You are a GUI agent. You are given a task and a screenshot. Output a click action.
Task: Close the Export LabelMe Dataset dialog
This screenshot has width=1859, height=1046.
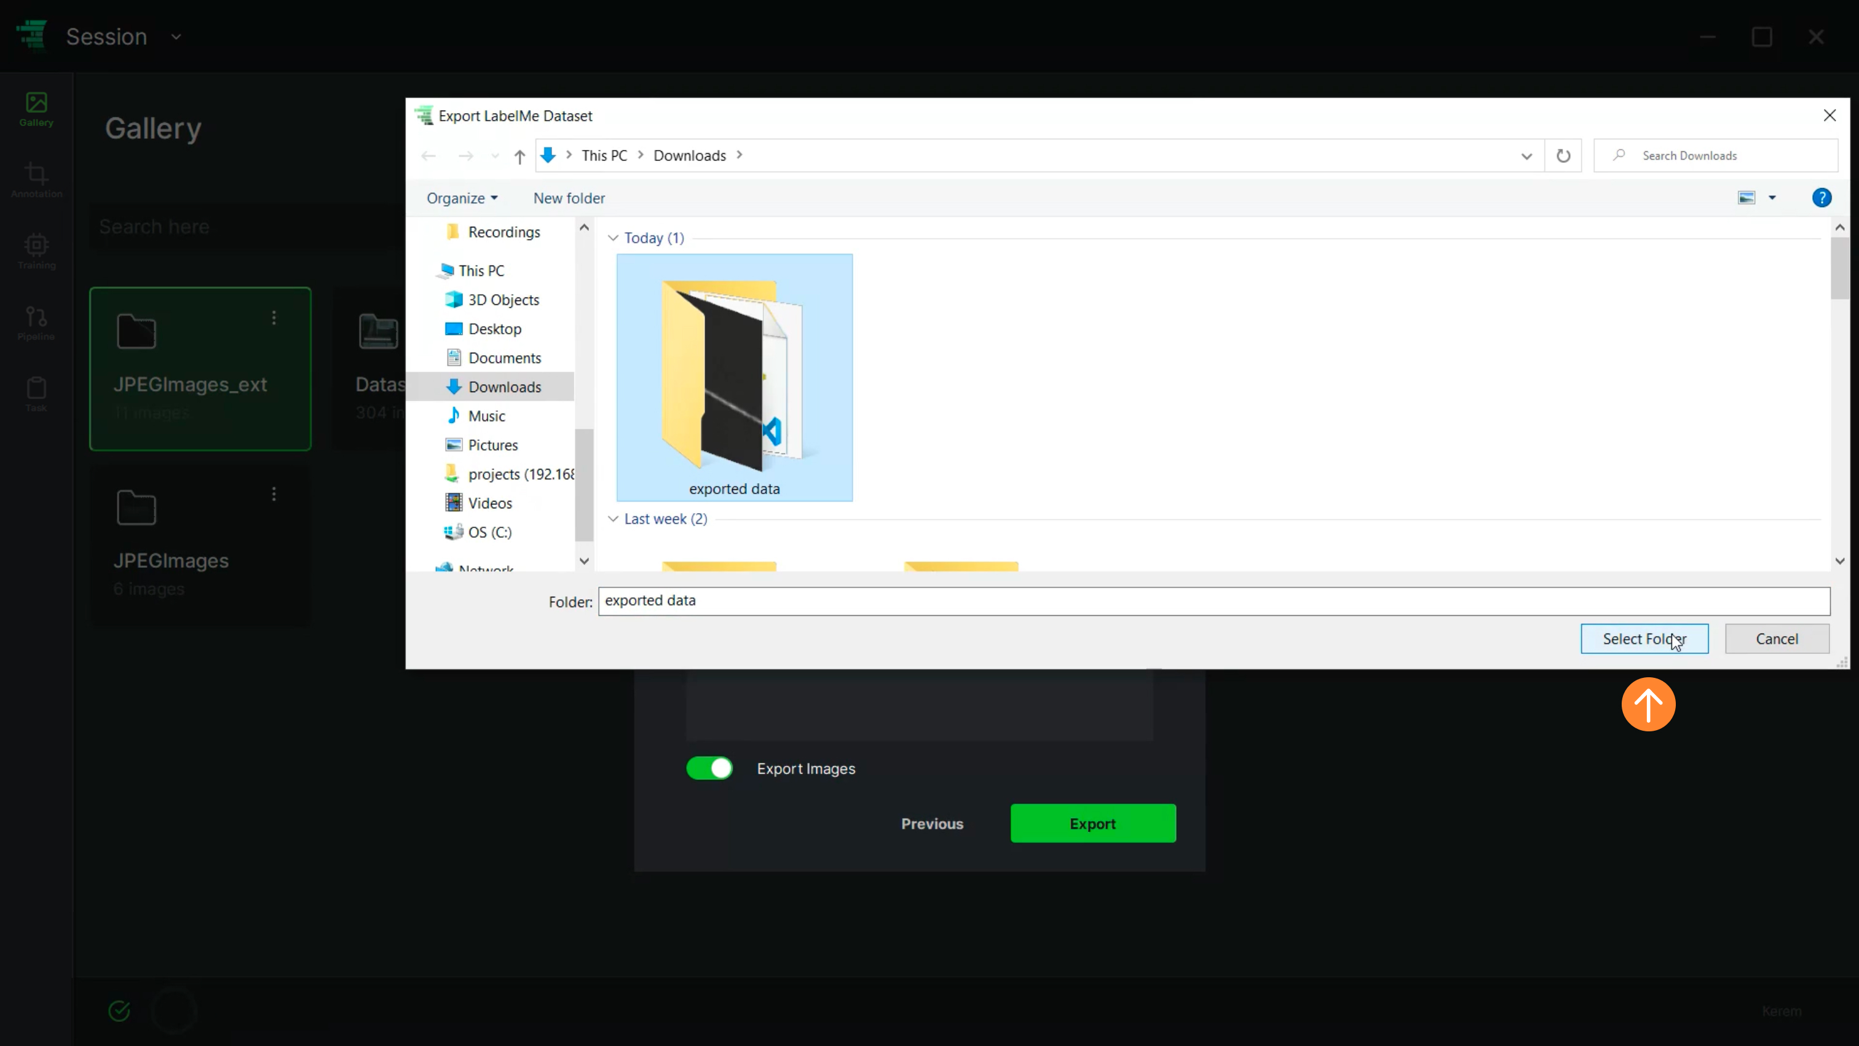click(x=1829, y=116)
